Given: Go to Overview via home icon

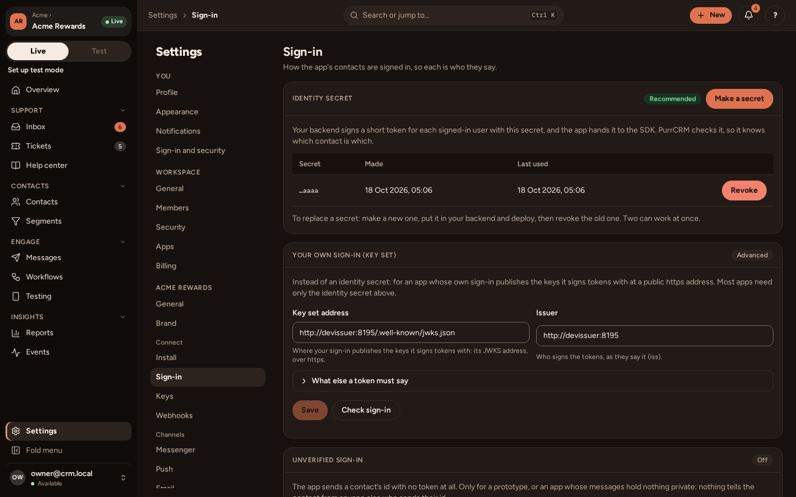Looking at the screenshot, I should click(x=16, y=90).
